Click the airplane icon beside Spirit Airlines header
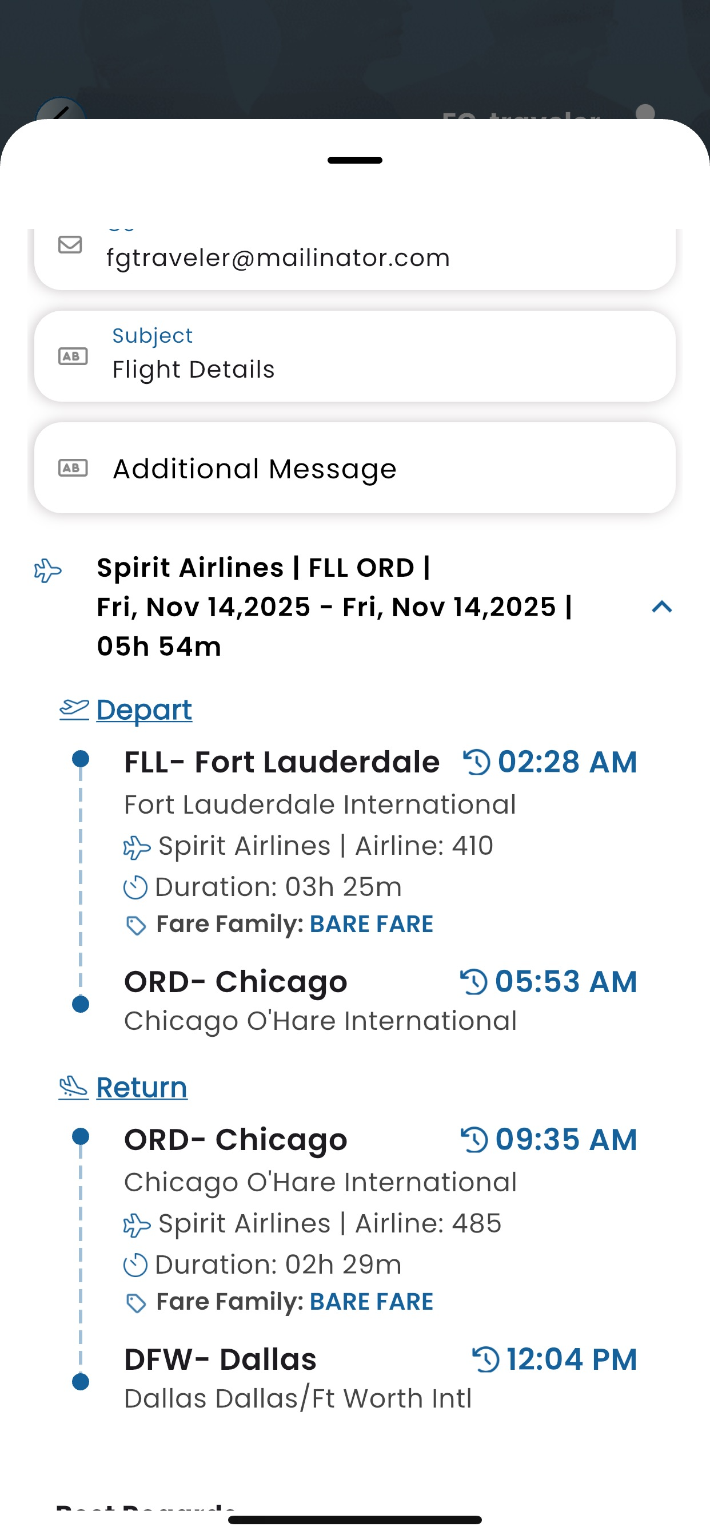The width and height of the screenshot is (710, 1538). click(x=47, y=570)
